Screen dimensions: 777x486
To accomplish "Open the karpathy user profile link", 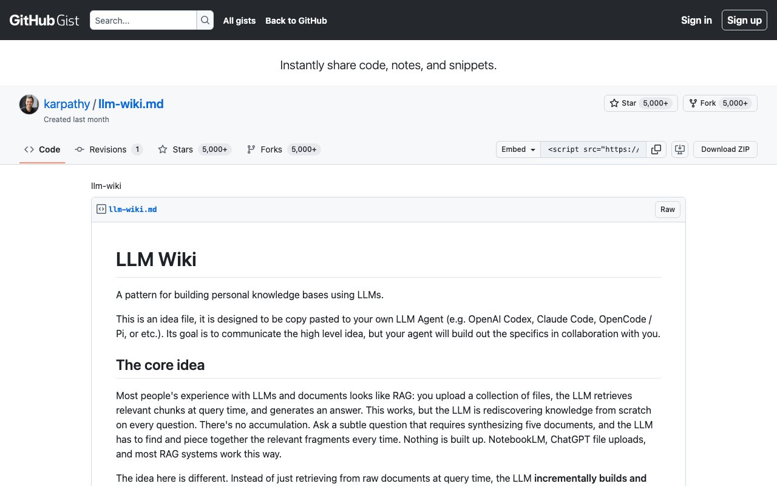I will point(67,104).
